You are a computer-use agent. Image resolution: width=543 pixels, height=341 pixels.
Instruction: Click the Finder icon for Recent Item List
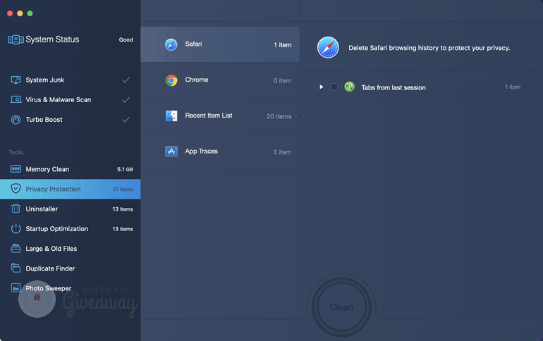(171, 116)
